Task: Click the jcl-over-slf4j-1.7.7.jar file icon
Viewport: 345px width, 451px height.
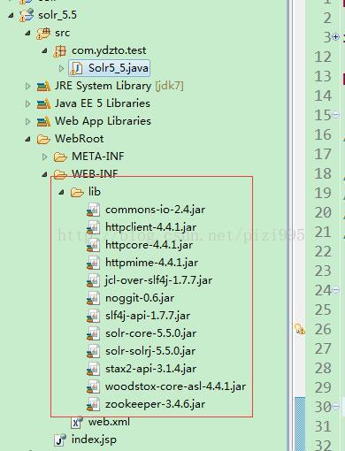Action: pyautogui.click(x=93, y=280)
